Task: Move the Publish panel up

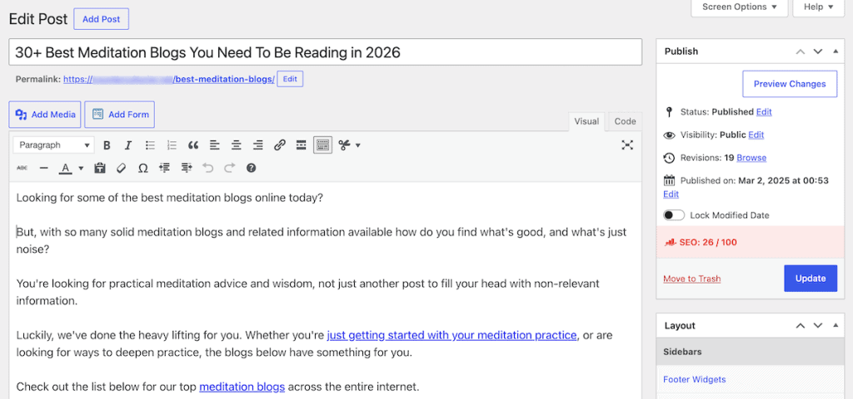Action: click(x=800, y=52)
